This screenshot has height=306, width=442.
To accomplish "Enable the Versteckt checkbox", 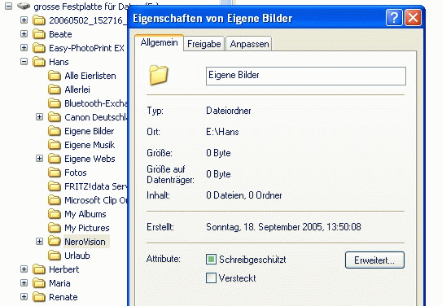I will coord(211,278).
